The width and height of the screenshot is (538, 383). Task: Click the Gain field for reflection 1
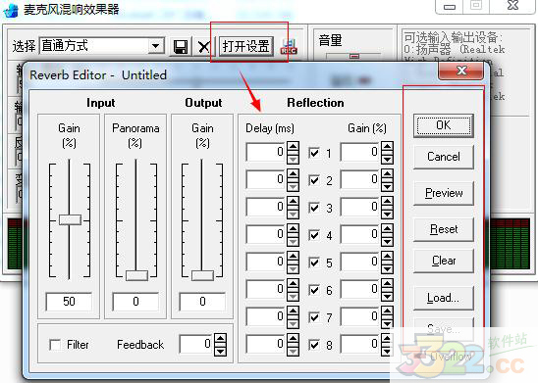tap(360, 152)
